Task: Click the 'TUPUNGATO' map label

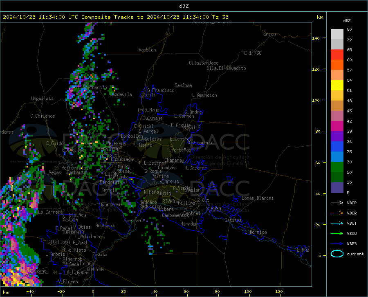Action: (73, 232)
